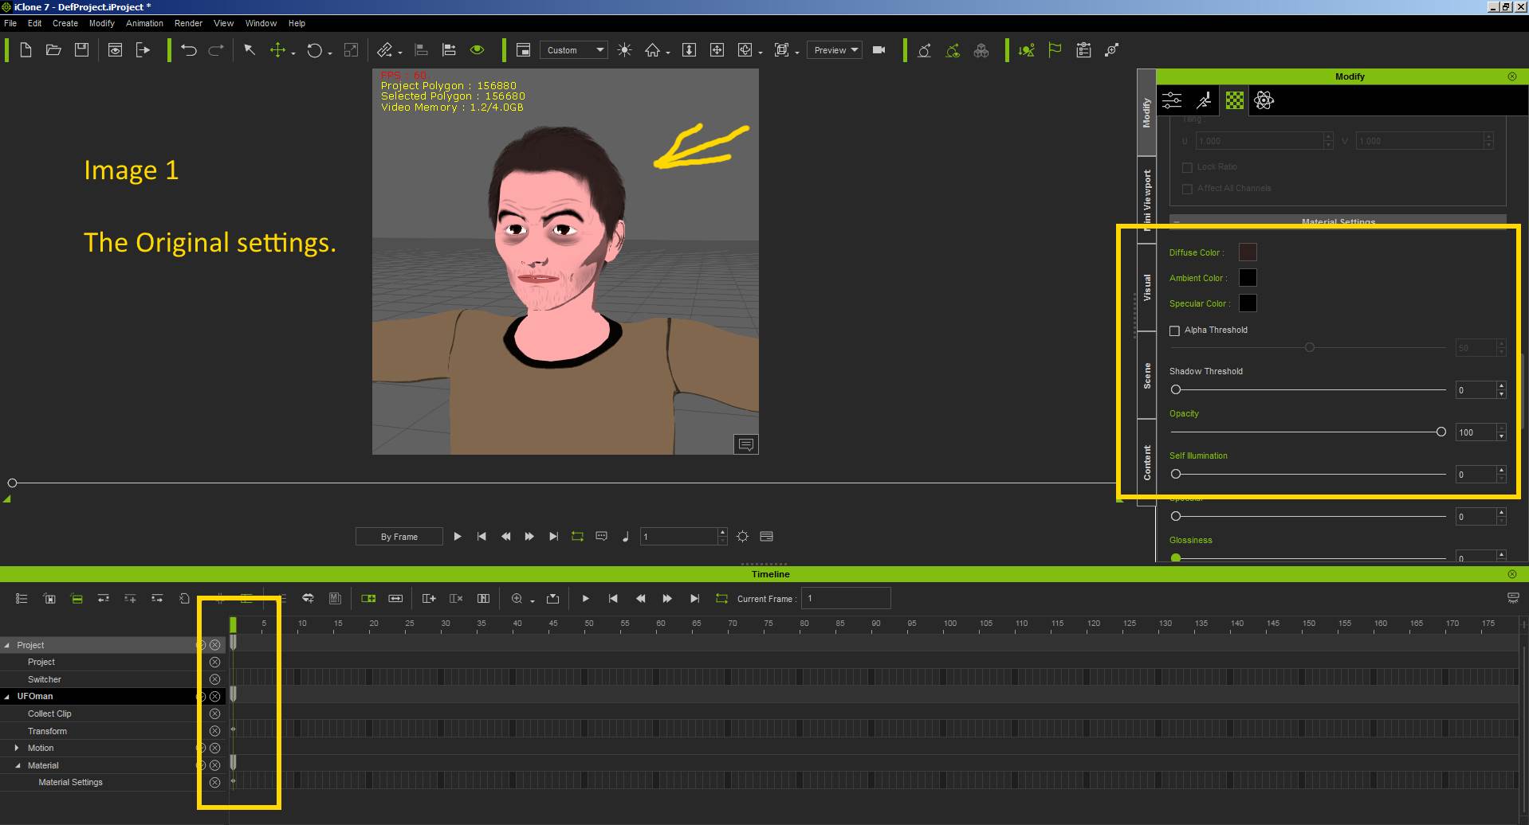
Task: Choose the Rotate object tool
Action: [x=315, y=50]
